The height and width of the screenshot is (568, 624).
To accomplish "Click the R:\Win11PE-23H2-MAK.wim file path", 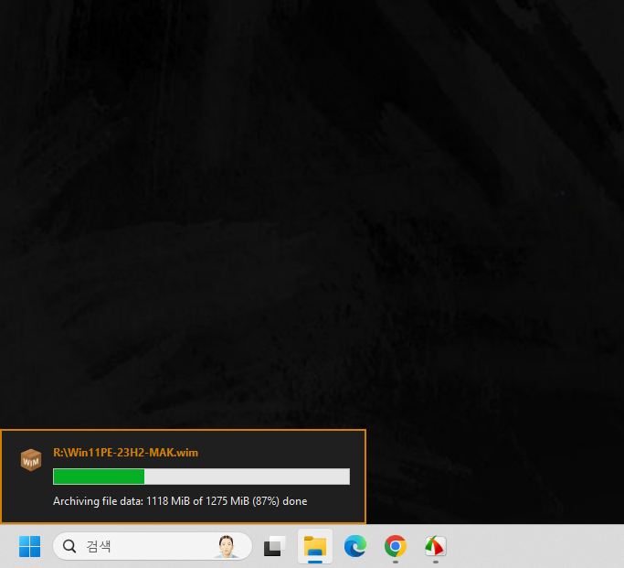I will pos(126,453).
